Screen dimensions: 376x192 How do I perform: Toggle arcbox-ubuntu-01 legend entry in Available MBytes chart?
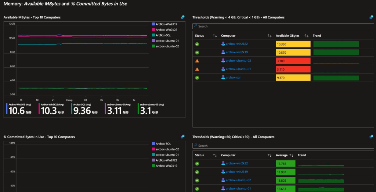(x=165, y=41)
